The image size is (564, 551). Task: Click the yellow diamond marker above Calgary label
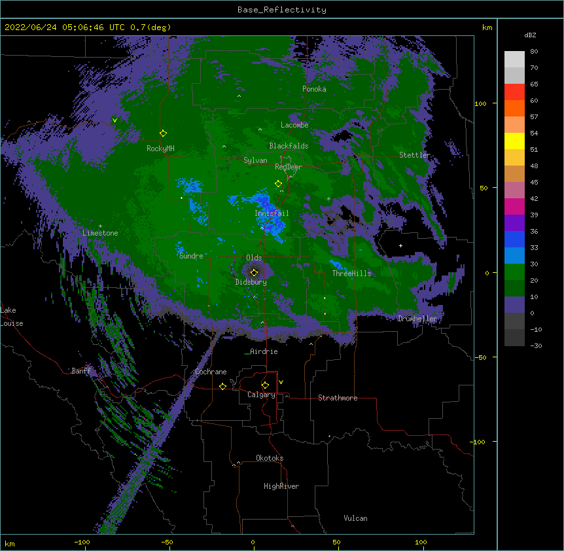point(265,385)
